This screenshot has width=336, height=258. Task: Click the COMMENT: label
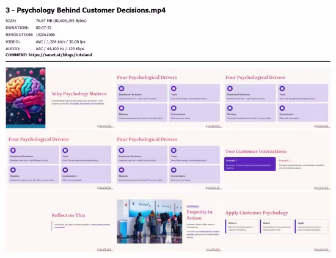tap(16, 55)
